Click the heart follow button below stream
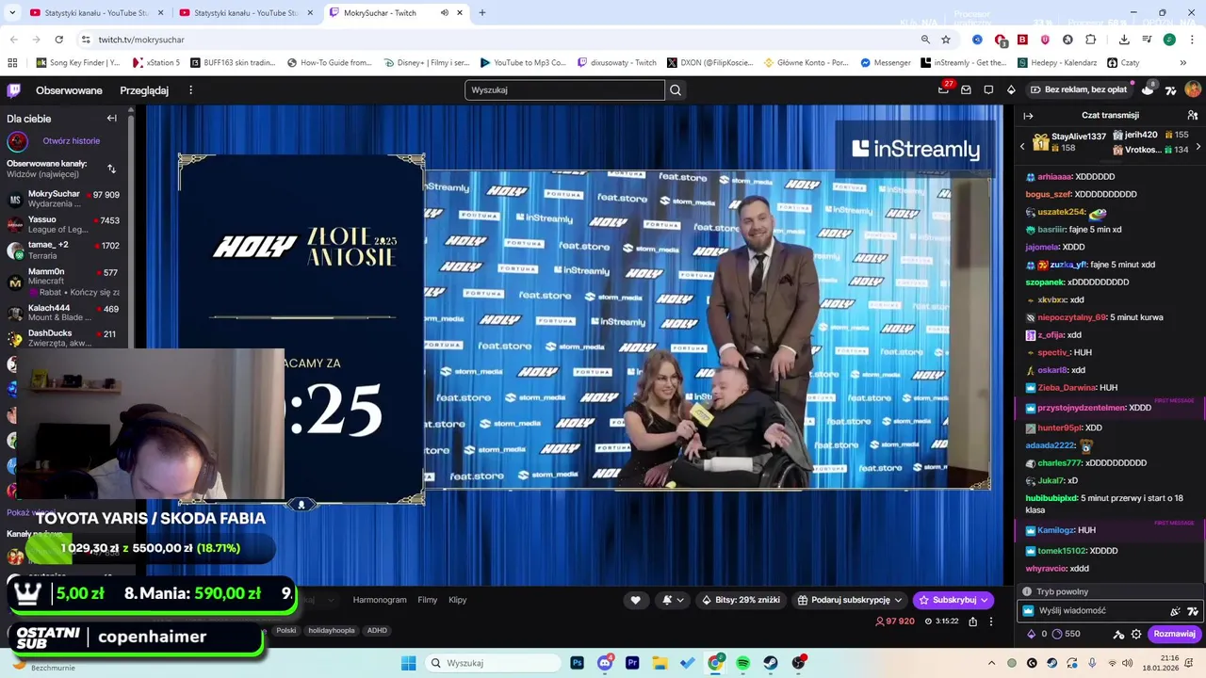 [635, 600]
